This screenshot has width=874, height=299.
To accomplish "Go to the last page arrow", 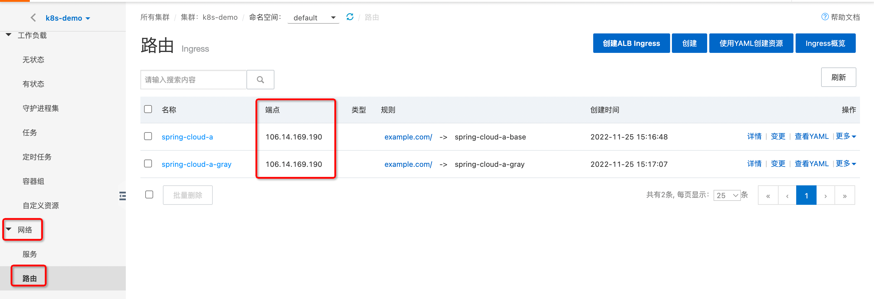I will 845,195.
